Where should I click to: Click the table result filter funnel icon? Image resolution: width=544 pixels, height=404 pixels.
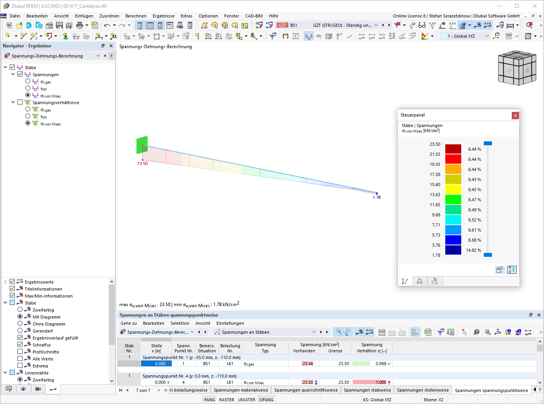440,332
